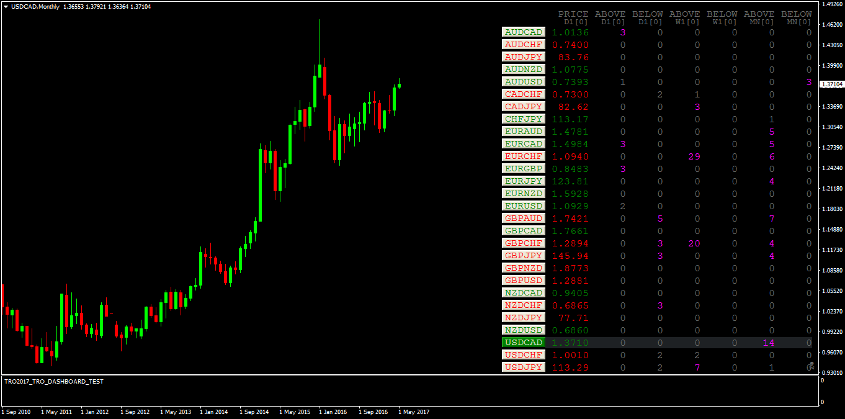
Task: Click the 1 May 2017 date label
Action: (413, 412)
